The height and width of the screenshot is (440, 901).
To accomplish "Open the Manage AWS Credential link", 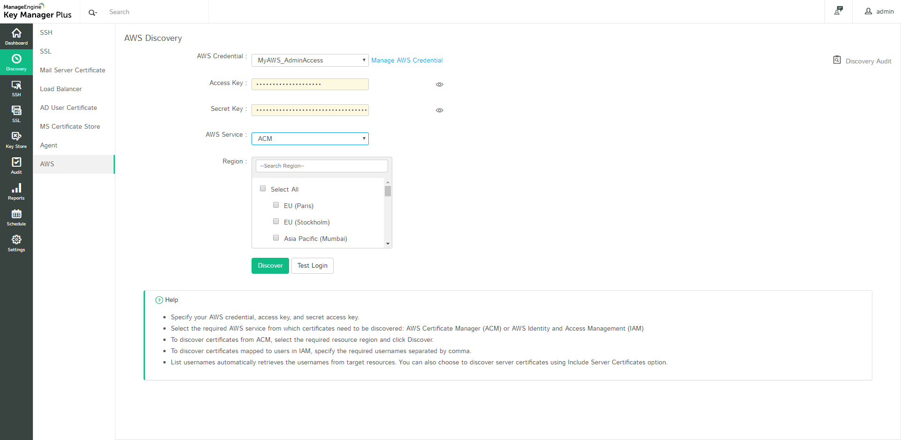I will point(406,60).
